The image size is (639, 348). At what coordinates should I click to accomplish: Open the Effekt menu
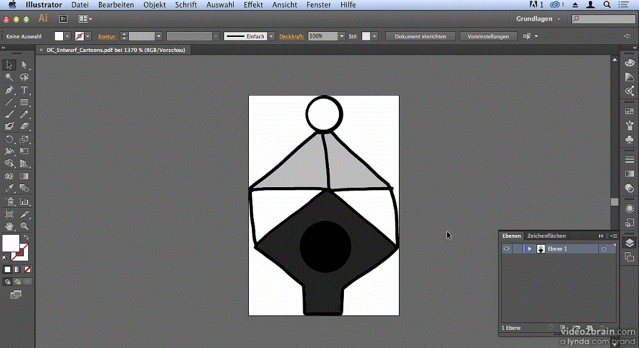pyautogui.click(x=253, y=4)
